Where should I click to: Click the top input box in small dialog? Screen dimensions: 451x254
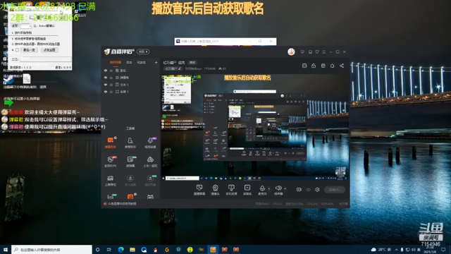(x=25, y=25)
